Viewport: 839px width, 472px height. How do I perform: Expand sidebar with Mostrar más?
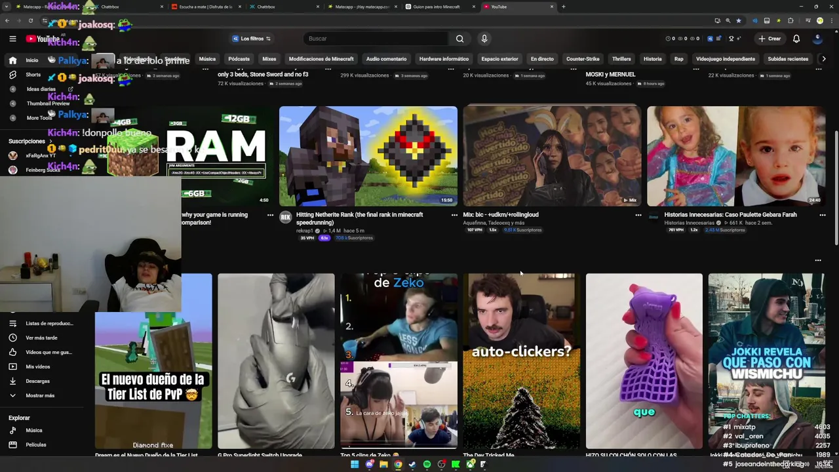[41, 395]
